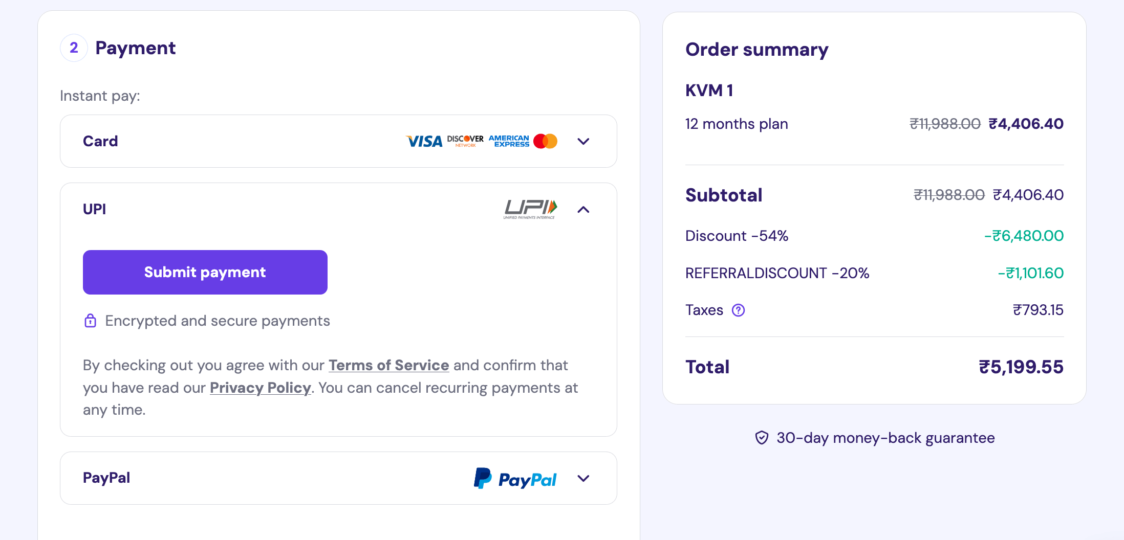Click the step 2 number badge
Viewport: 1124px width, 540px height.
pos(74,48)
